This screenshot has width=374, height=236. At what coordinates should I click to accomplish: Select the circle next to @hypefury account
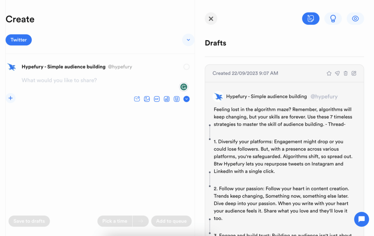coord(186,67)
